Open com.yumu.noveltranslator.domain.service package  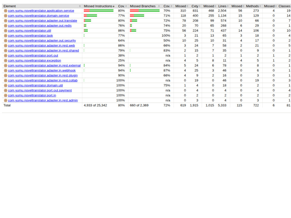click(x=38, y=16)
